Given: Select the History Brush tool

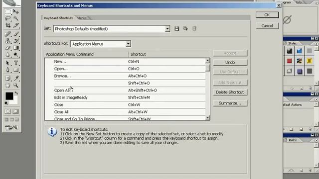Looking at the screenshot, I should [16, 41].
